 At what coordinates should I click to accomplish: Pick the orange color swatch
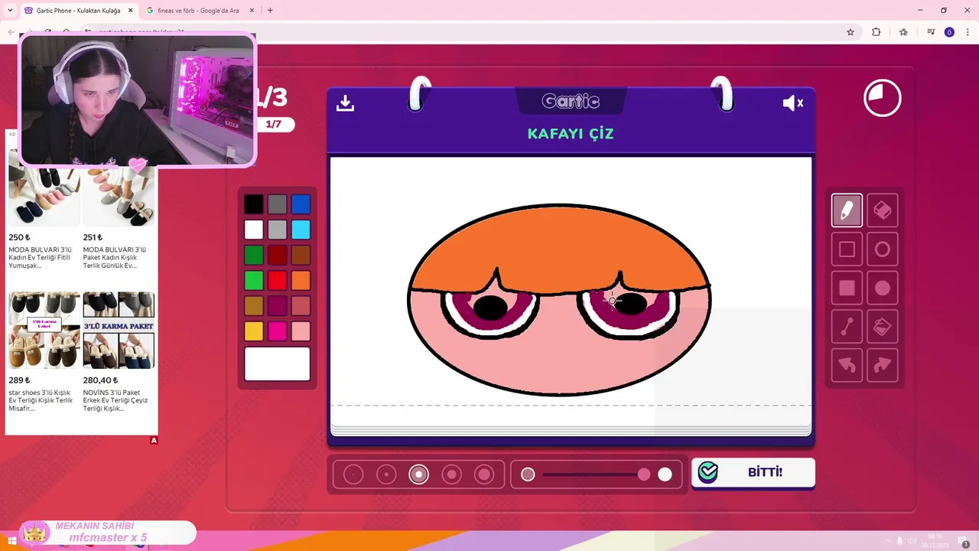pos(301,280)
